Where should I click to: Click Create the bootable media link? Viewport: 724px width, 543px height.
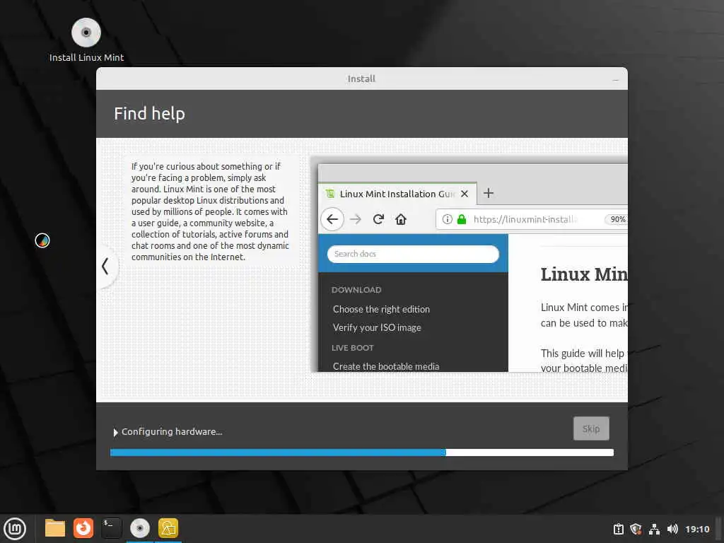click(x=386, y=366)
